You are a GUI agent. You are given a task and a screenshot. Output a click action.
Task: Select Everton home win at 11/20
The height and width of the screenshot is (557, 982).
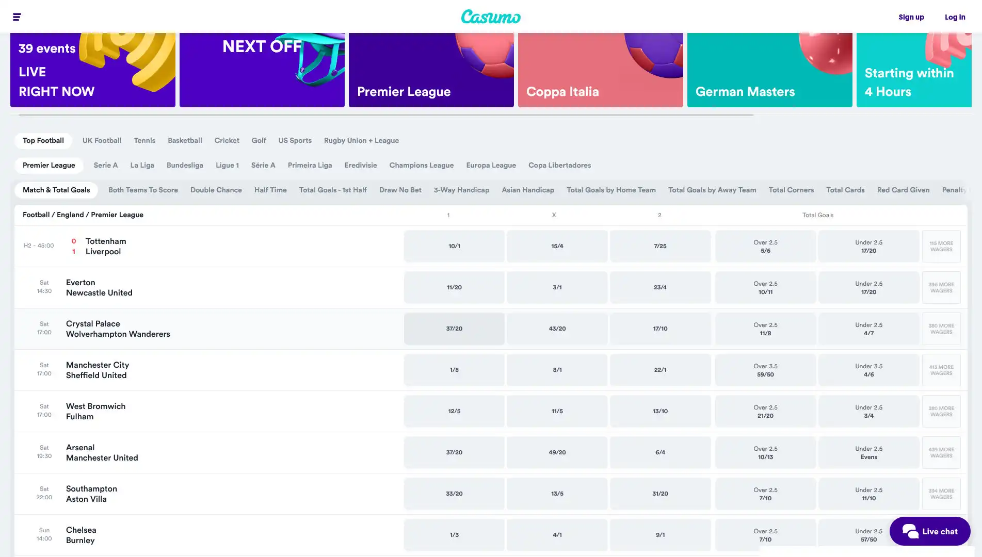tap(454, 287)
